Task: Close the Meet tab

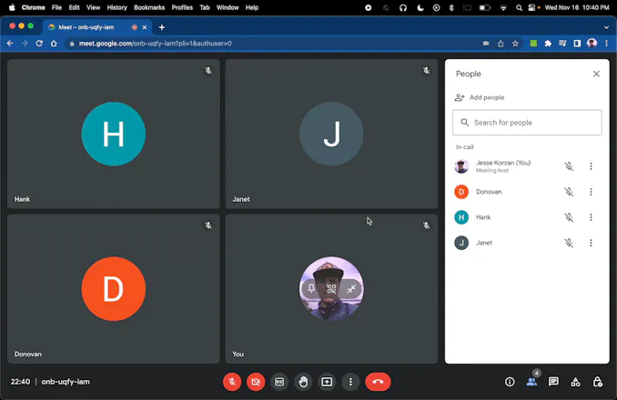Action: tap(145, 27)
